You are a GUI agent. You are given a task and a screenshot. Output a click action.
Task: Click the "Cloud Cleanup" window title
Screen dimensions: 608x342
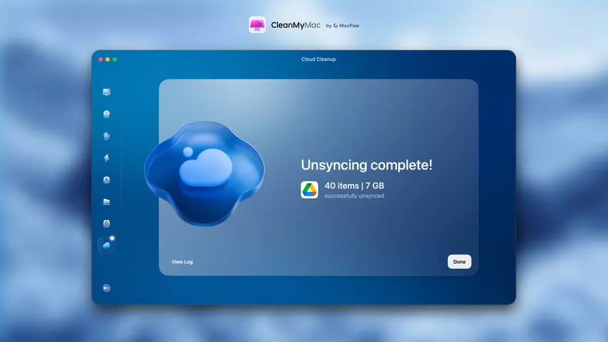point(319,59)
